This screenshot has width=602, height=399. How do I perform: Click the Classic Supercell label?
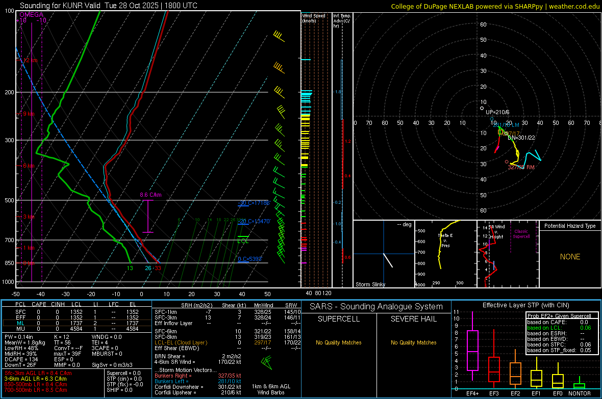(x=521, y=234)
